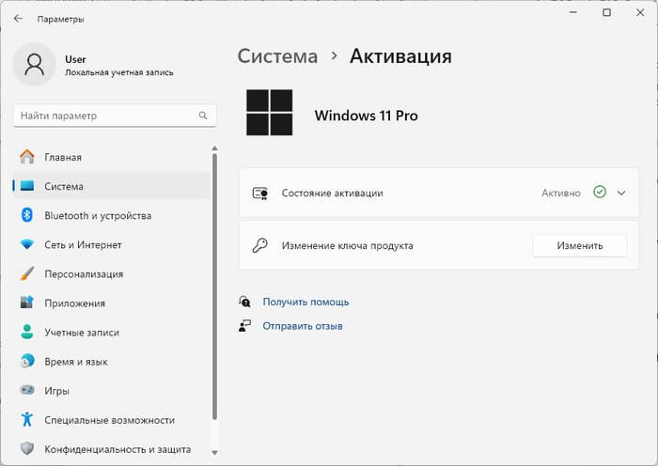Open Bluetooth и устройства section
The image size is (658, 466).
tap(112, 215)
